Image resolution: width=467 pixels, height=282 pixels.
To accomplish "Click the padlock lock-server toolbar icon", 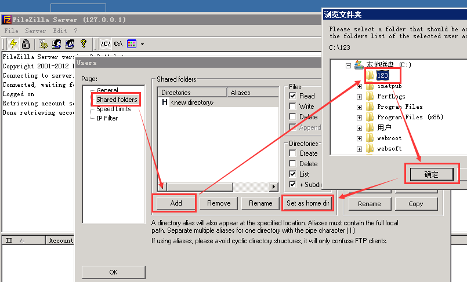I will (26, 43).
